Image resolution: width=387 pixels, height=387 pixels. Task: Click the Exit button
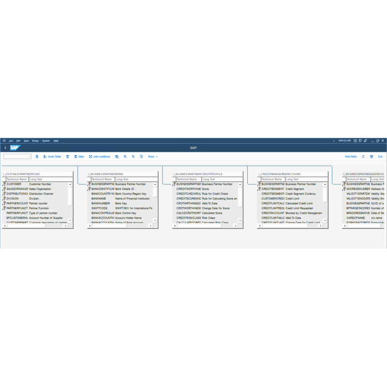(x=380, y=156)
